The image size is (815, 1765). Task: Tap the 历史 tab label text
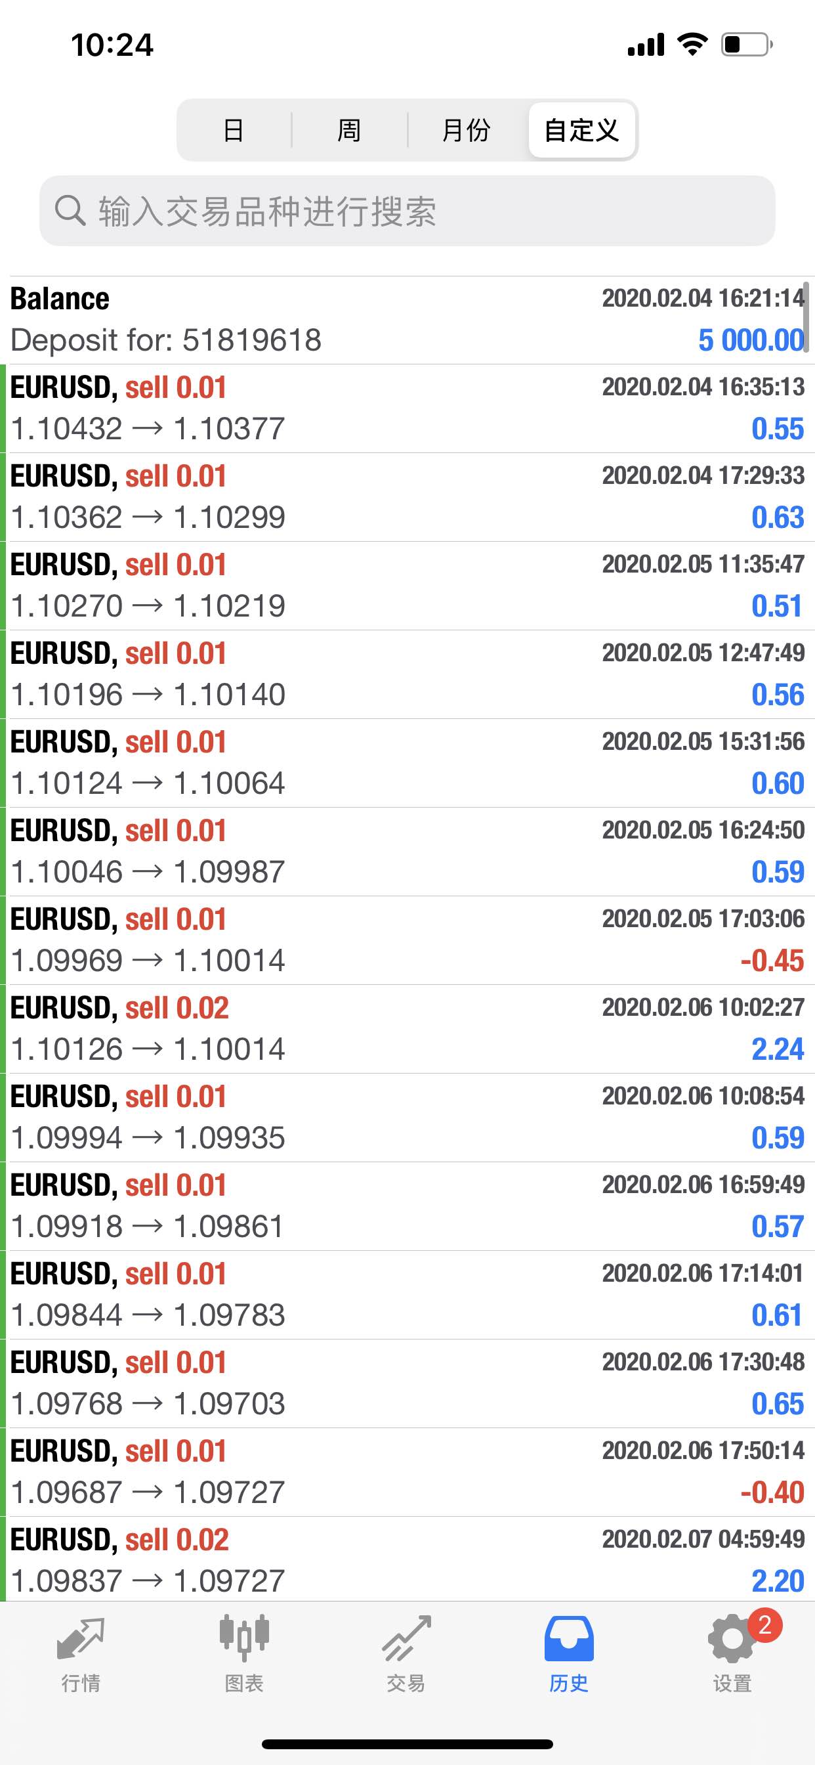click(569, 1683)
